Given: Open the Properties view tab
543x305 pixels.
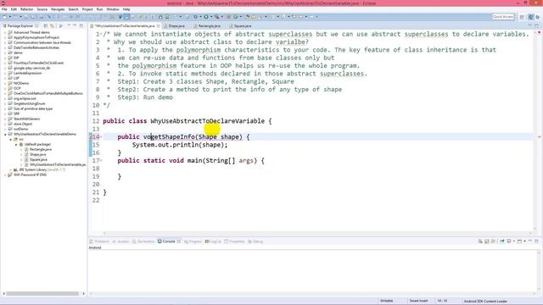Looking at the screenshot, I should pos(235,241).
